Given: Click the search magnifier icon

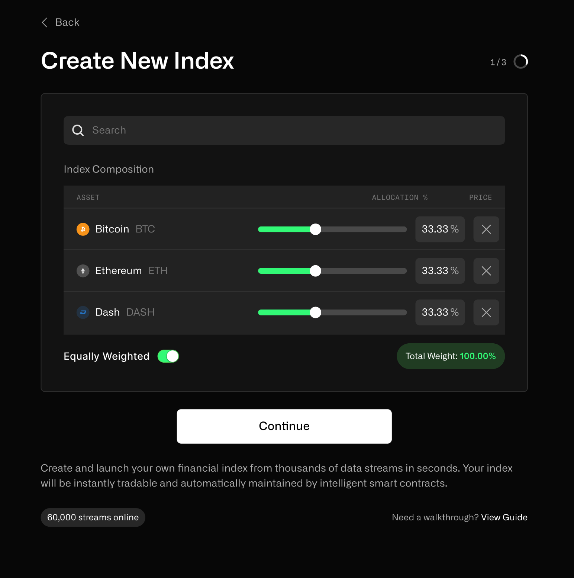Looking at the screenshot, I should click(78, 130).
